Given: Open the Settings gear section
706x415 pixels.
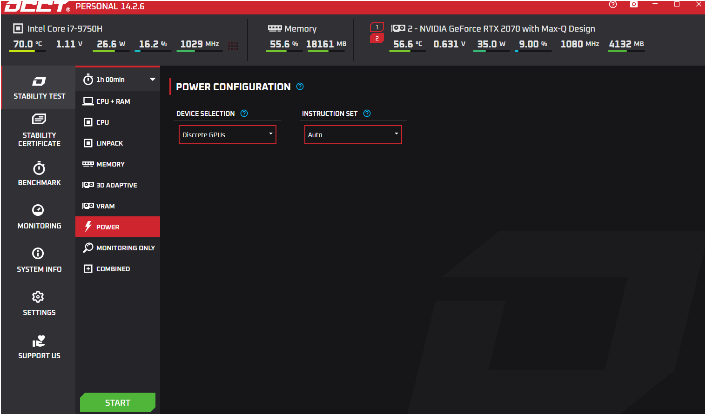Looking at the screenshot, I should [x=39, y=303].
